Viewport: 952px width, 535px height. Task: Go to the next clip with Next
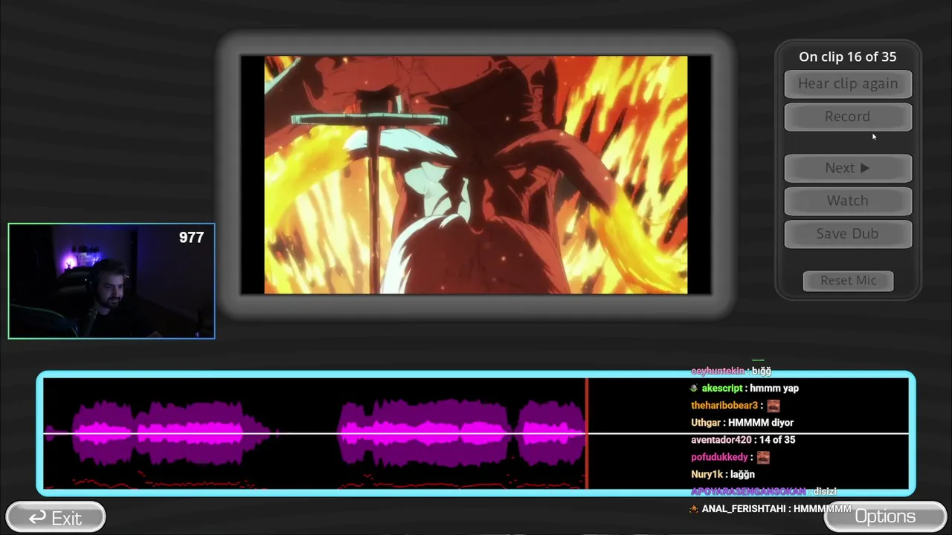(848, 168)
